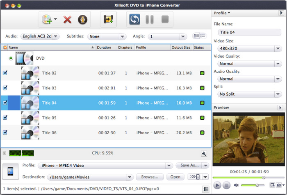The width and height of the screenshot is (287, 195).
Task: Uncheck the Title 03 checkbox
Action: click(5, 88)
